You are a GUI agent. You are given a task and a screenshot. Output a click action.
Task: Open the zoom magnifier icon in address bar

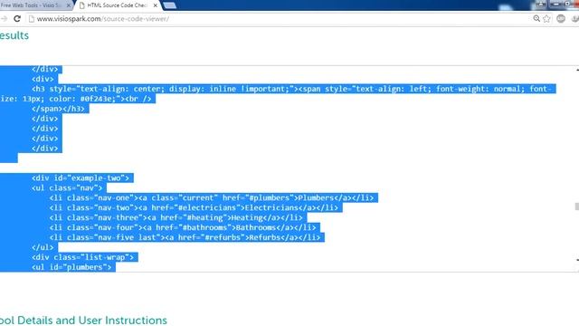click(x=536, y=18)
